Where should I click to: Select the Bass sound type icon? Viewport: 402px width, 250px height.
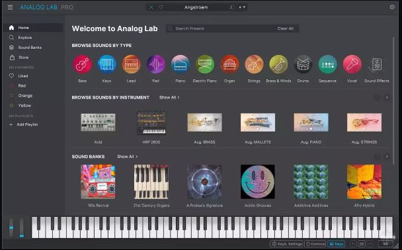pyautogui.click(x=82, y=64)
